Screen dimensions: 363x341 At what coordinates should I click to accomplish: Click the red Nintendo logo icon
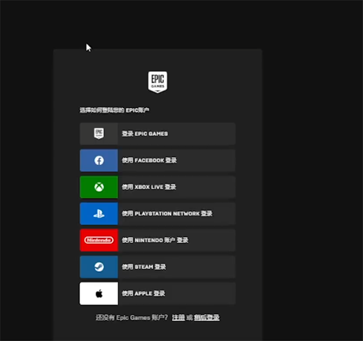99,240
